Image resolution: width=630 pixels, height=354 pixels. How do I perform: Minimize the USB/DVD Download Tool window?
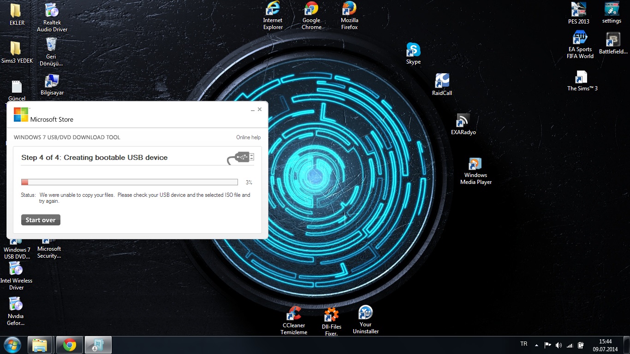[x=252, y=110]
